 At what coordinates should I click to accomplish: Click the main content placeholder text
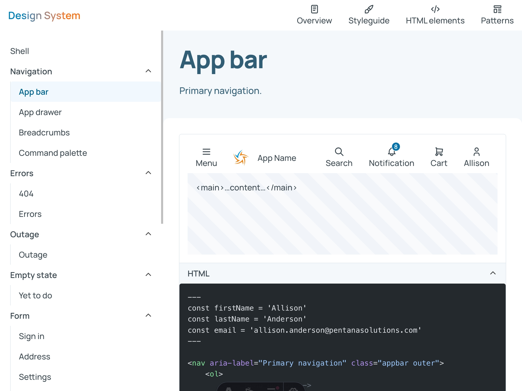tap(246, 188)
